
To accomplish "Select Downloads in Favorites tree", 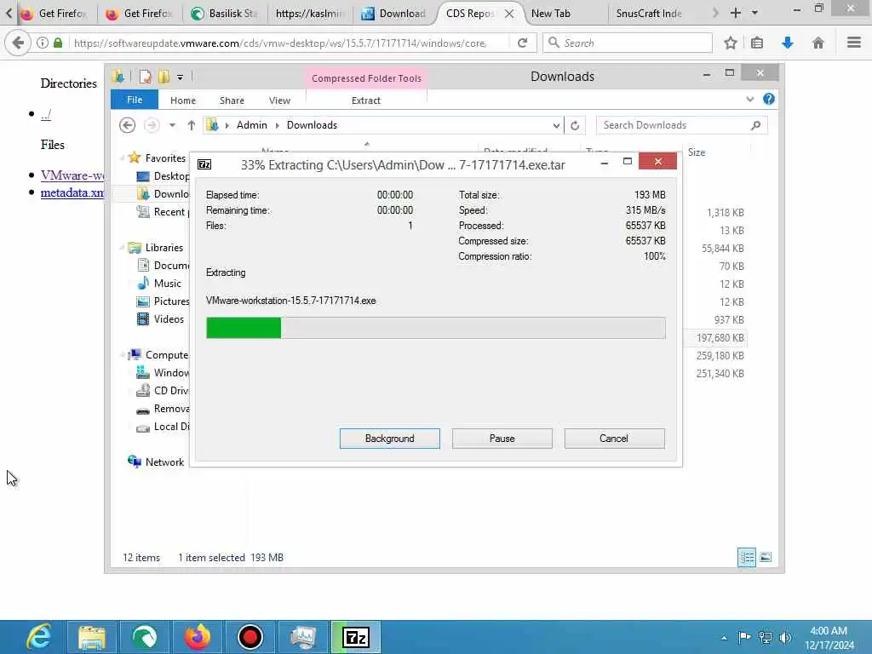I will tap(163, 193).
